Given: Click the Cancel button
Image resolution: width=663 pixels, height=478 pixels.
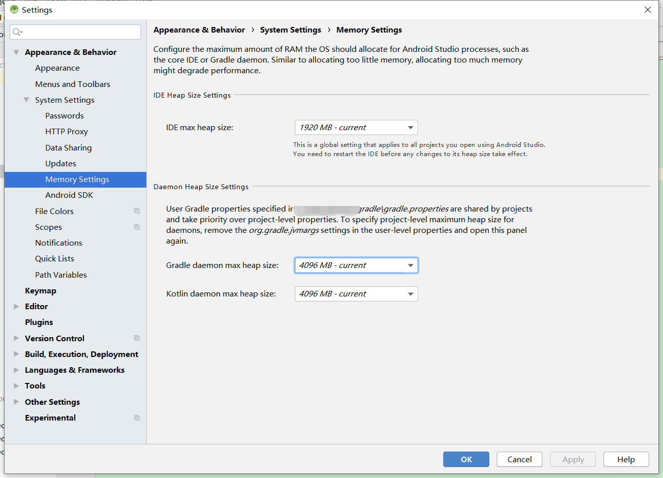Looking at the screenshot, I should click(x=520, y=459).
